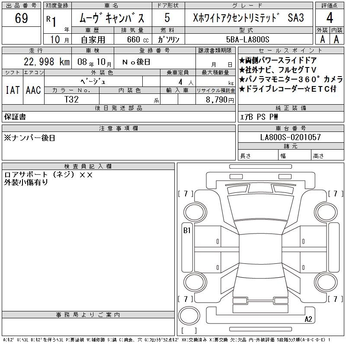Select the 高さ dimension cell

[327, 156]
